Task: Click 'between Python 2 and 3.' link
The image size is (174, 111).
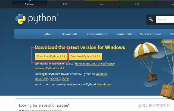Action: click(50, 68)
